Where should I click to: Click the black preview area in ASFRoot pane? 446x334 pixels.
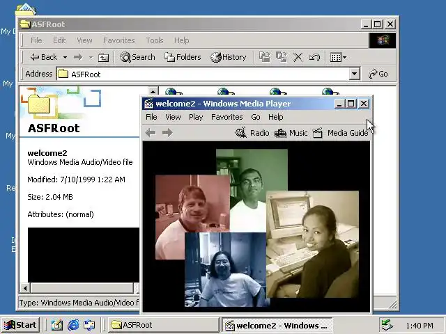(x=84, y=255)
